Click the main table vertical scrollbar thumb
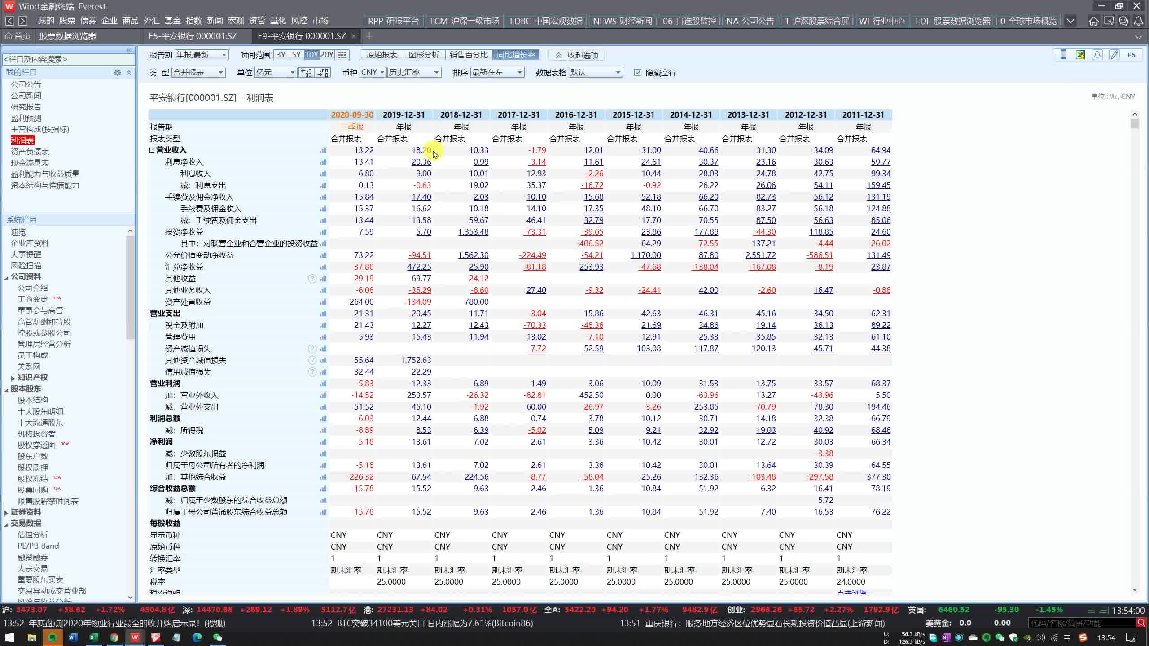This screenshot has width=1149, height=646. [1135, 123]
